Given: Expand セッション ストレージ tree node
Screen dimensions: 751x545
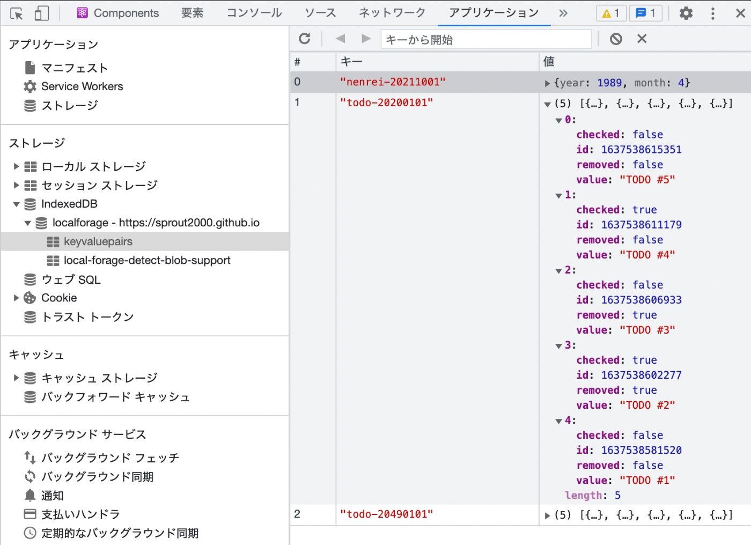Looking at the screenshot, I should [17, 185].
